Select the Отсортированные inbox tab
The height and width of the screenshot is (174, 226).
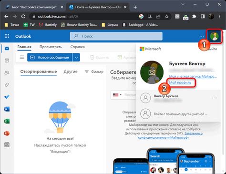[x=39, y=72]
